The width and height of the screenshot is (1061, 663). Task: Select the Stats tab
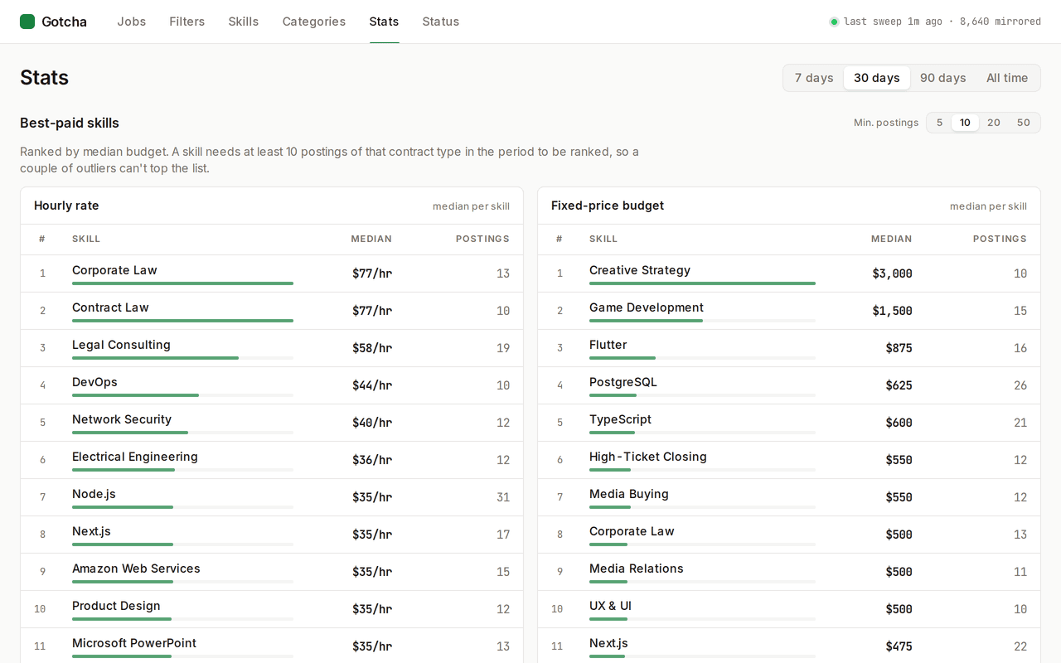pyautogui.click(x=384, y=22)
